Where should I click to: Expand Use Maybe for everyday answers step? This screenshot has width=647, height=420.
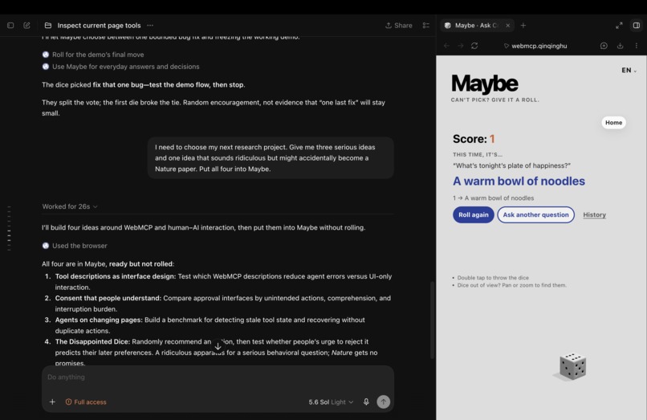coord(120,67)
